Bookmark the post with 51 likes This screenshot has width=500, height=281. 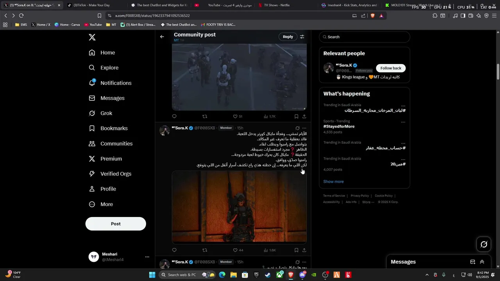coord(296,116)
